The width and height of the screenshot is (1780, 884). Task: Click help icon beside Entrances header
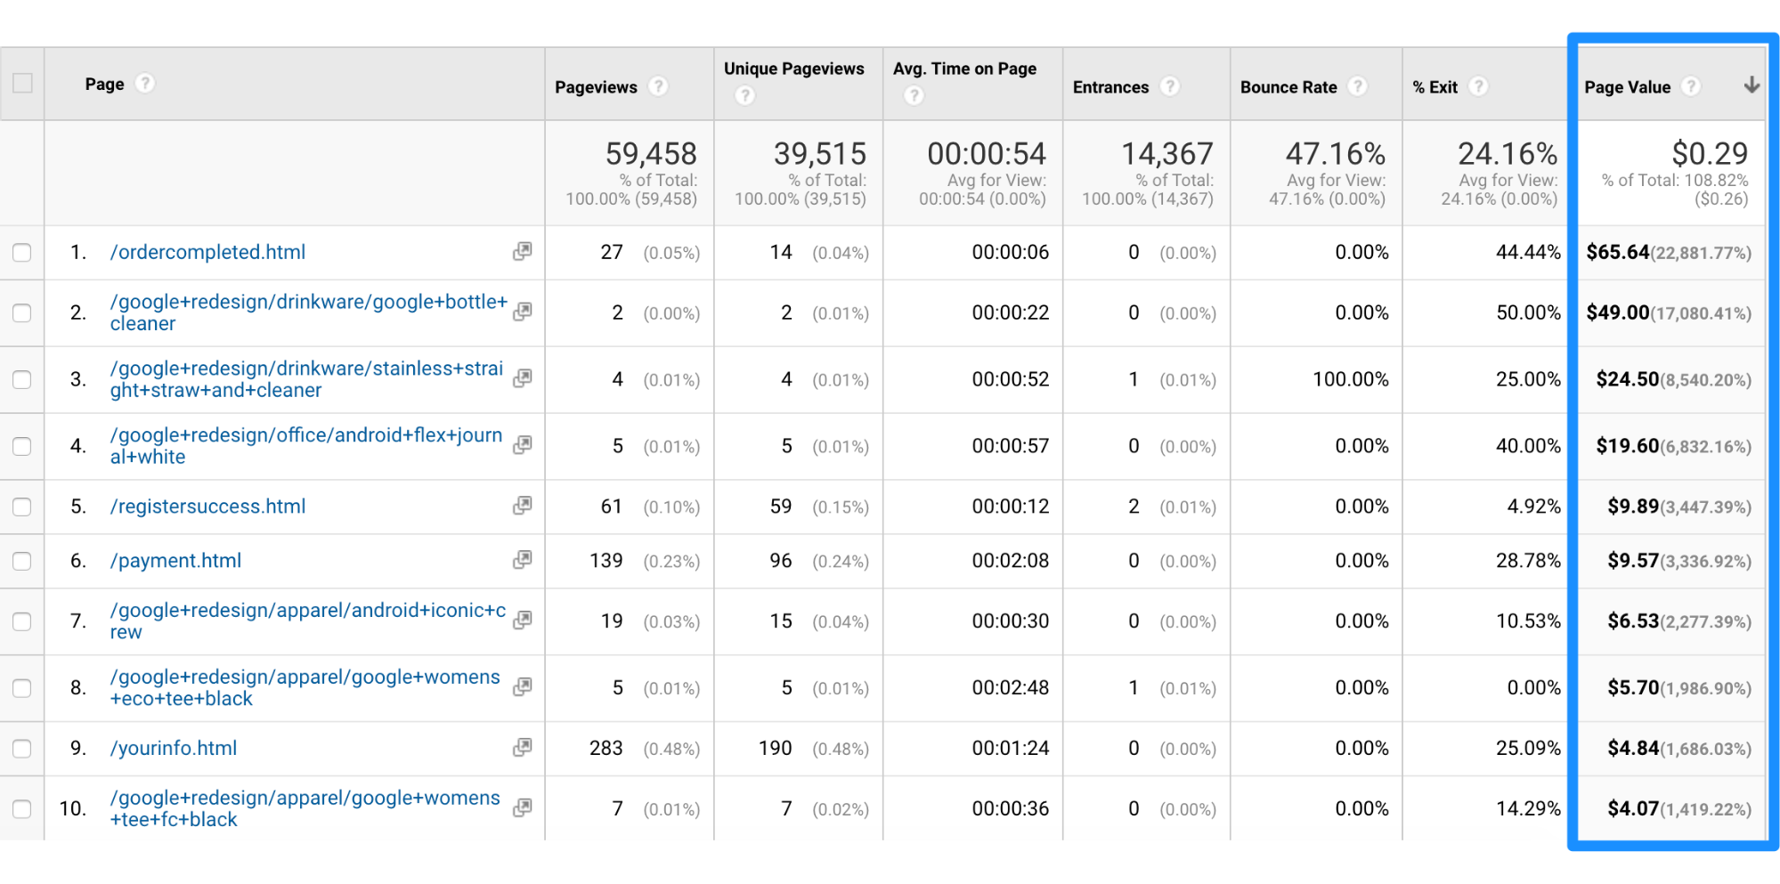click(1170, 86)
